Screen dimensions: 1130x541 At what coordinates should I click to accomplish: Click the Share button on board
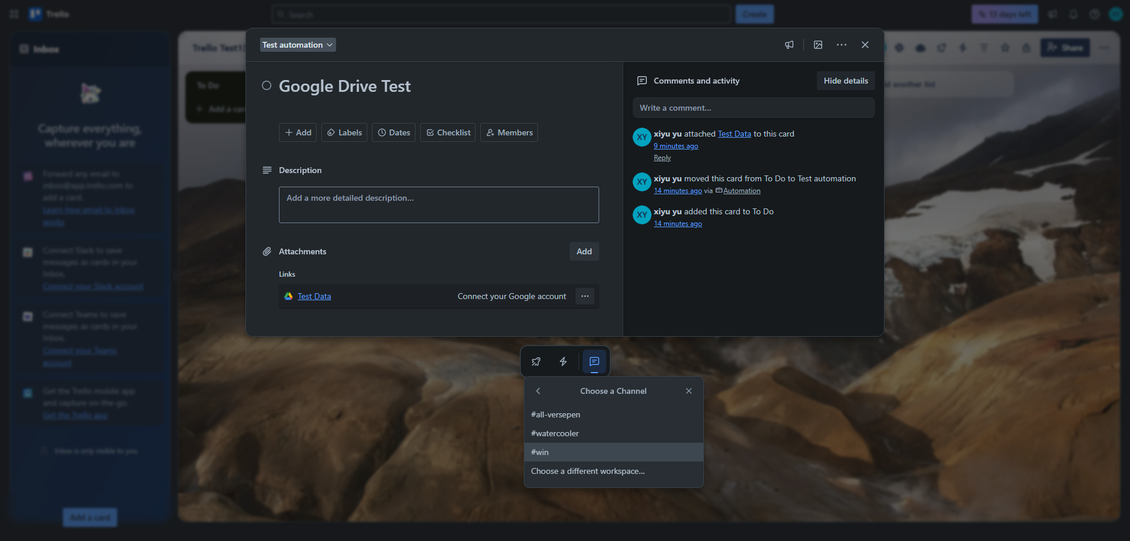point(1065,48)
